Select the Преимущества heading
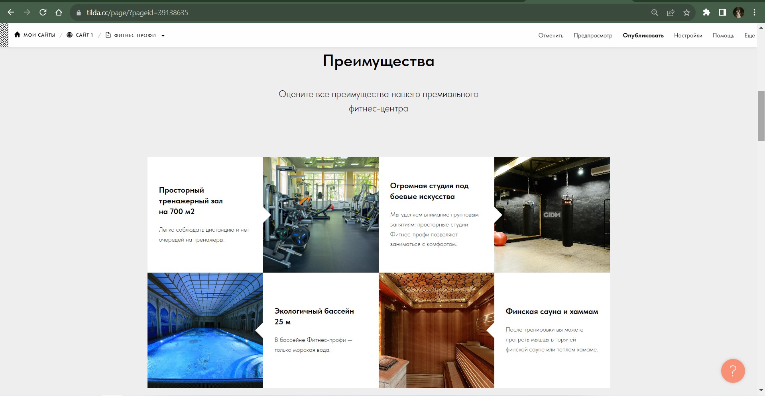The image size is (765, 396). (378, 61)
